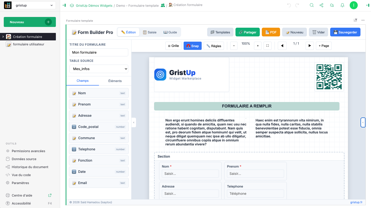The image size is (371, 208).
Task: Click the fullscreen fit icon
Action: [268, 46]
